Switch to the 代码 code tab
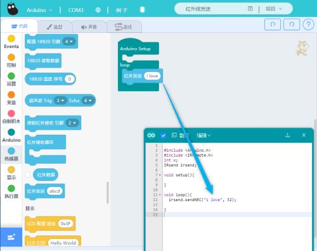This screenshot has width=317, height=251. pos(19,27)
